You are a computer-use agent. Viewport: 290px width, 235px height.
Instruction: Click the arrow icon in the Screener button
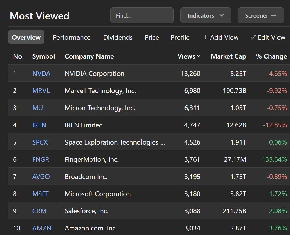(273, 15)
